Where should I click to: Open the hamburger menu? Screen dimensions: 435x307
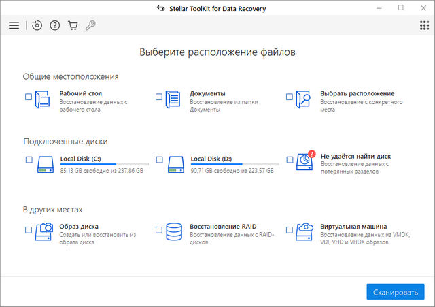pos(14,26)
